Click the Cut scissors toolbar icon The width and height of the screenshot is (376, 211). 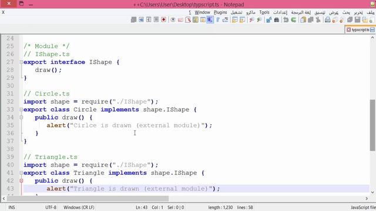(318, 20)
